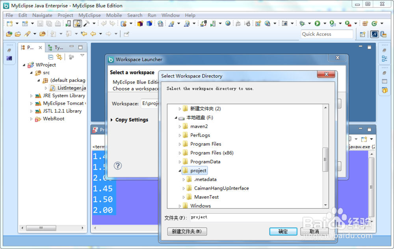Select the ProgramData folder

point(205,162)
